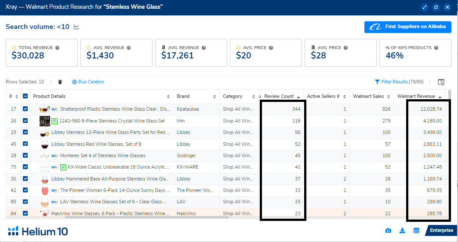458x242 pixels.
Task: Click the green P badge on 1242-560 row
Action: point(55,121)
